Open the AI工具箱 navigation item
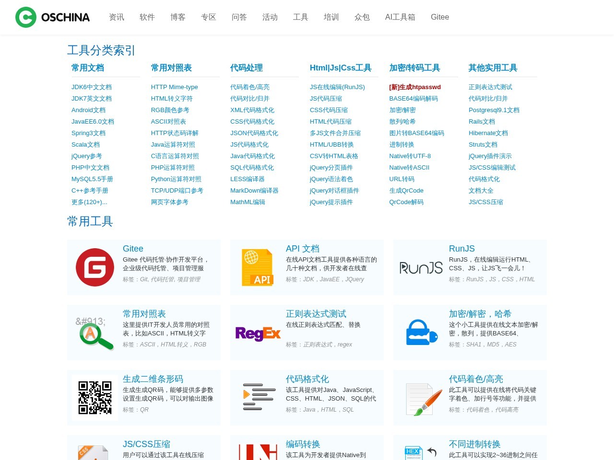The image size is (614, 460). click(x=400, y=17)
